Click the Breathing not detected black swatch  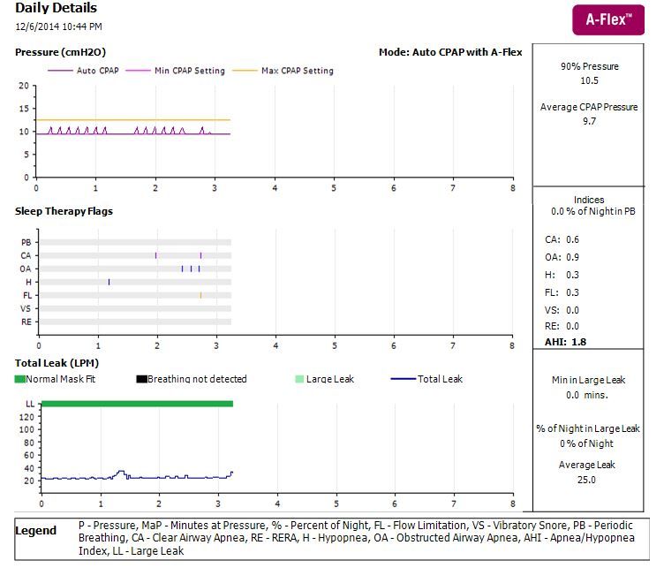pos(141,379)
